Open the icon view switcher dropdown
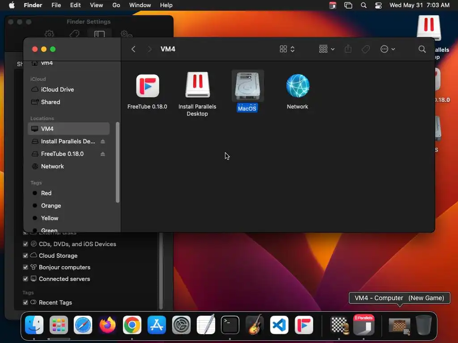 [x=287, y=49]
